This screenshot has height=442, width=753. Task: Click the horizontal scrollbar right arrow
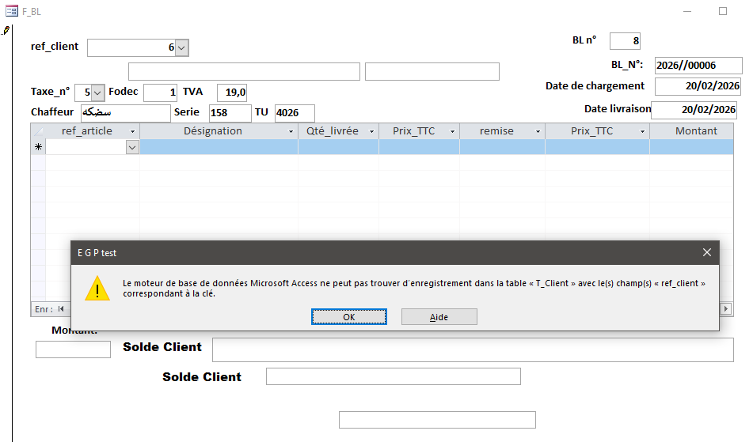[725, 308]
